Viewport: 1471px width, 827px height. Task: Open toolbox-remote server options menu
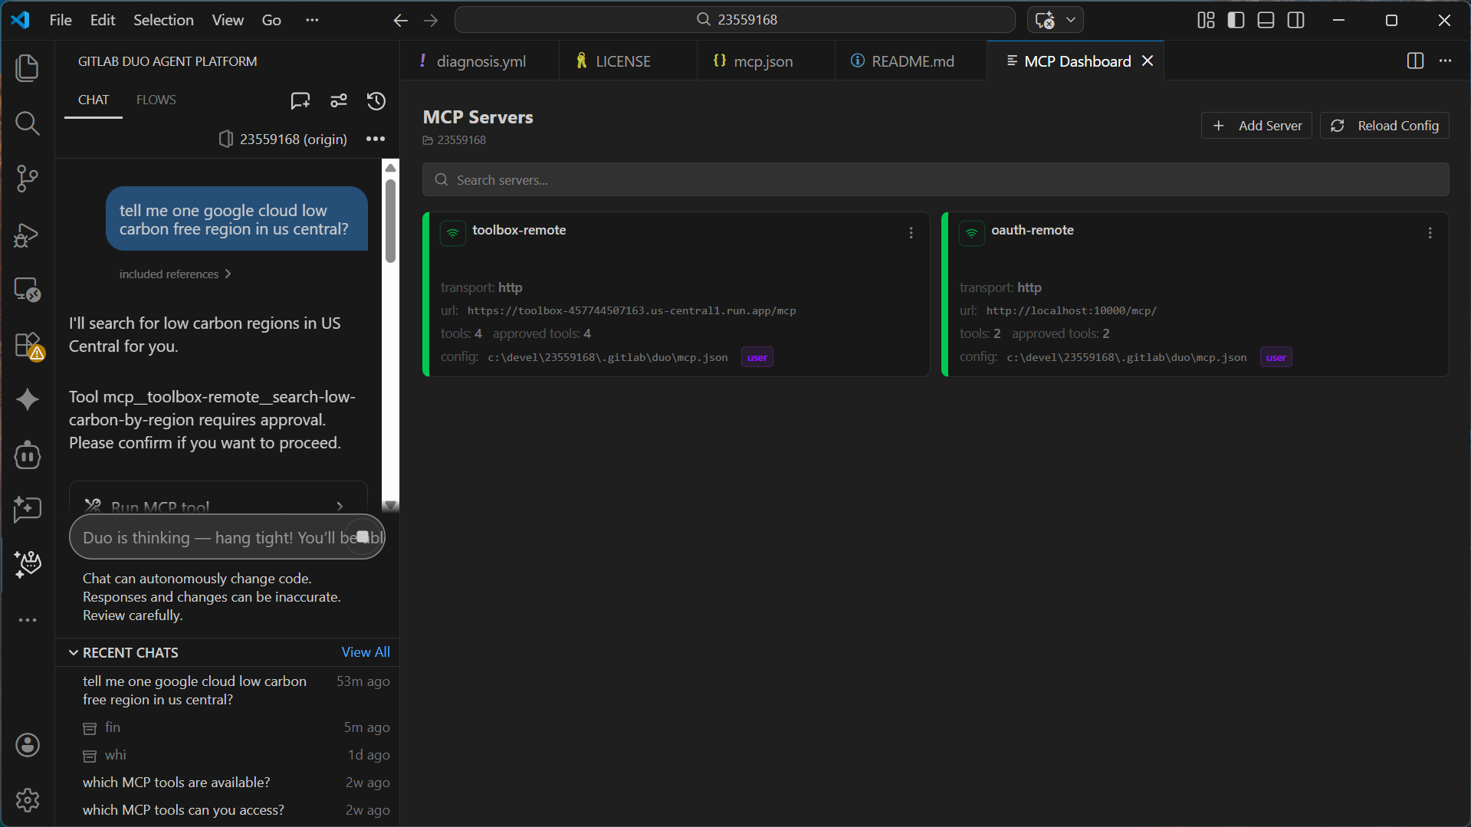click(x=911, y=233)
